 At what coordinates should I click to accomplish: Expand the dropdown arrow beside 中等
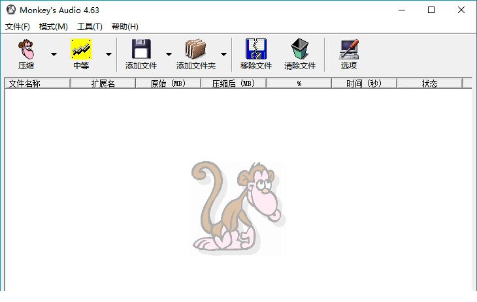click(x=108, y=55)
